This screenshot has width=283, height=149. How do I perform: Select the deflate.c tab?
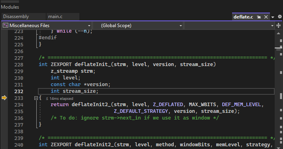point(243,17)
